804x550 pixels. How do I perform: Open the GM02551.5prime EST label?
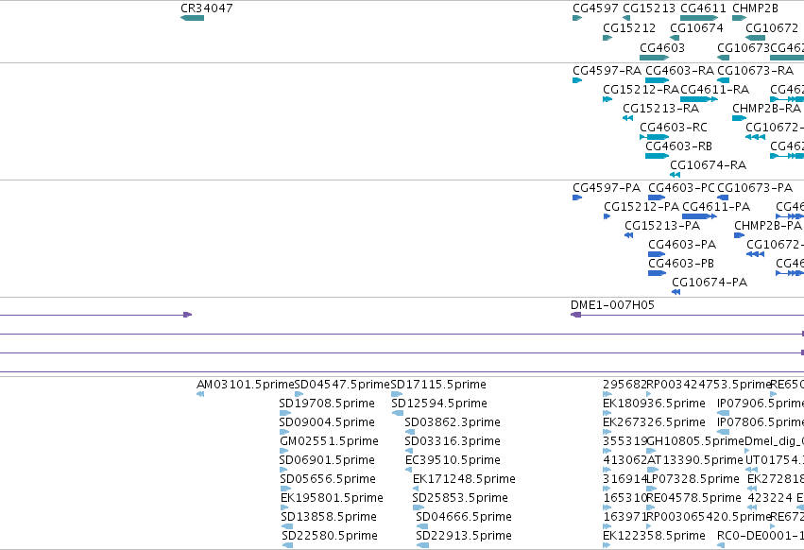tap(329, 441)
